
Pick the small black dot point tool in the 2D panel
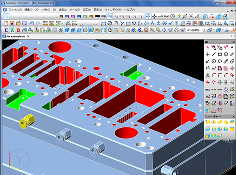point(232,47)
